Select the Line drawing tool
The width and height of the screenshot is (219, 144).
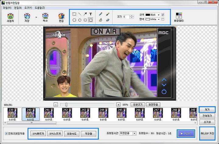click(80, 14)
